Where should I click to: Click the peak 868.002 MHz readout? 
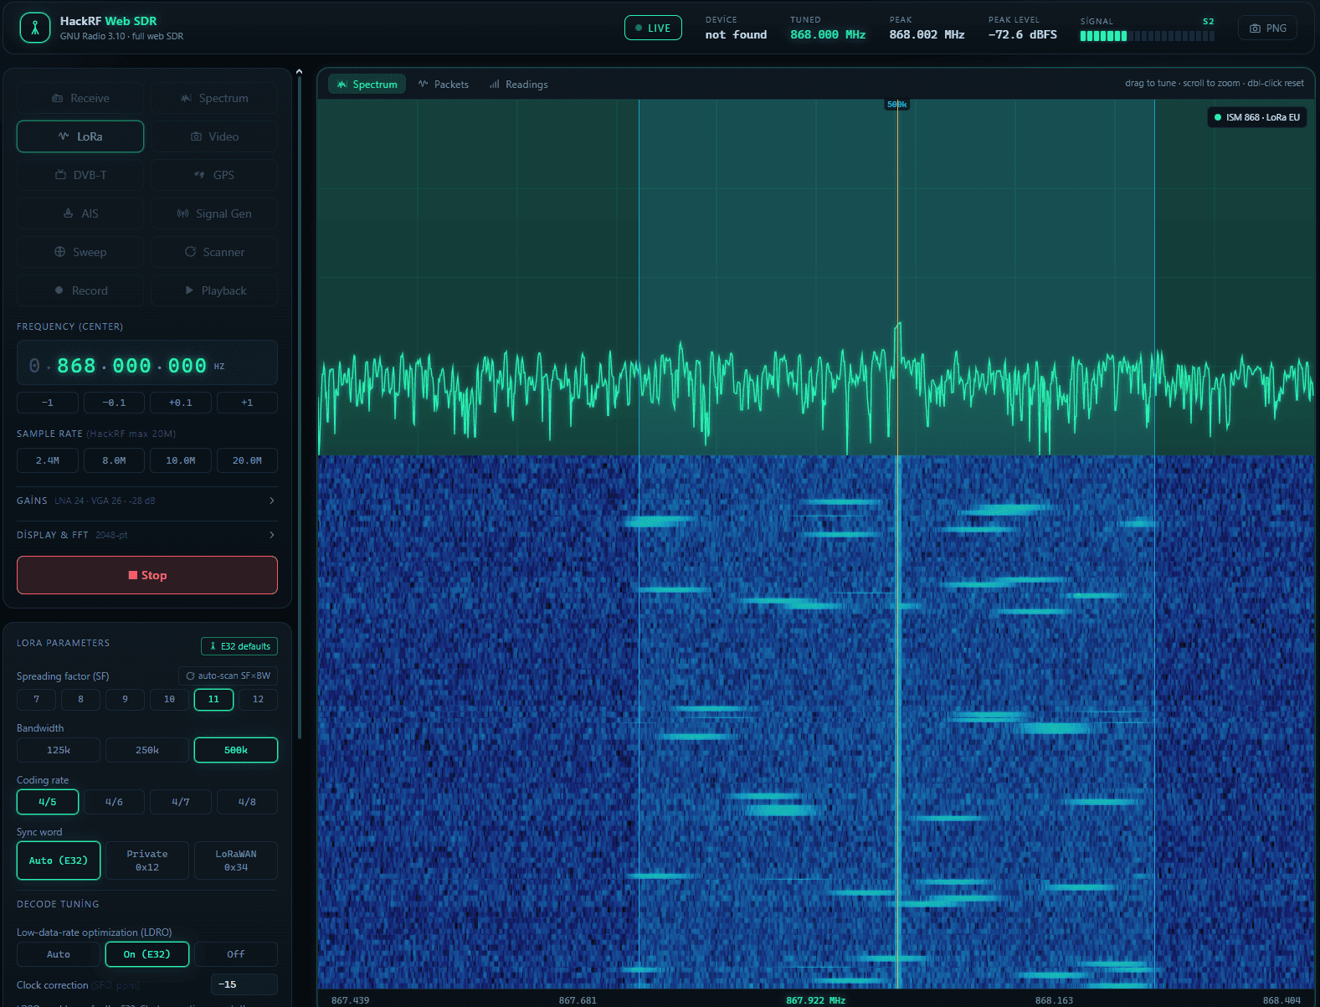pyautogui.click(x=927, y=34)
